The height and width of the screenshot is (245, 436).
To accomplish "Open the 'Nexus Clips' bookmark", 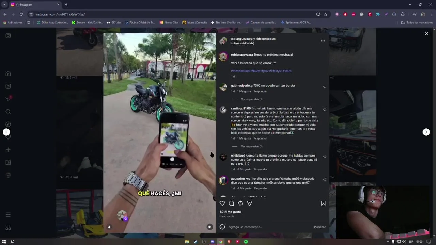I will click(169, 23).
